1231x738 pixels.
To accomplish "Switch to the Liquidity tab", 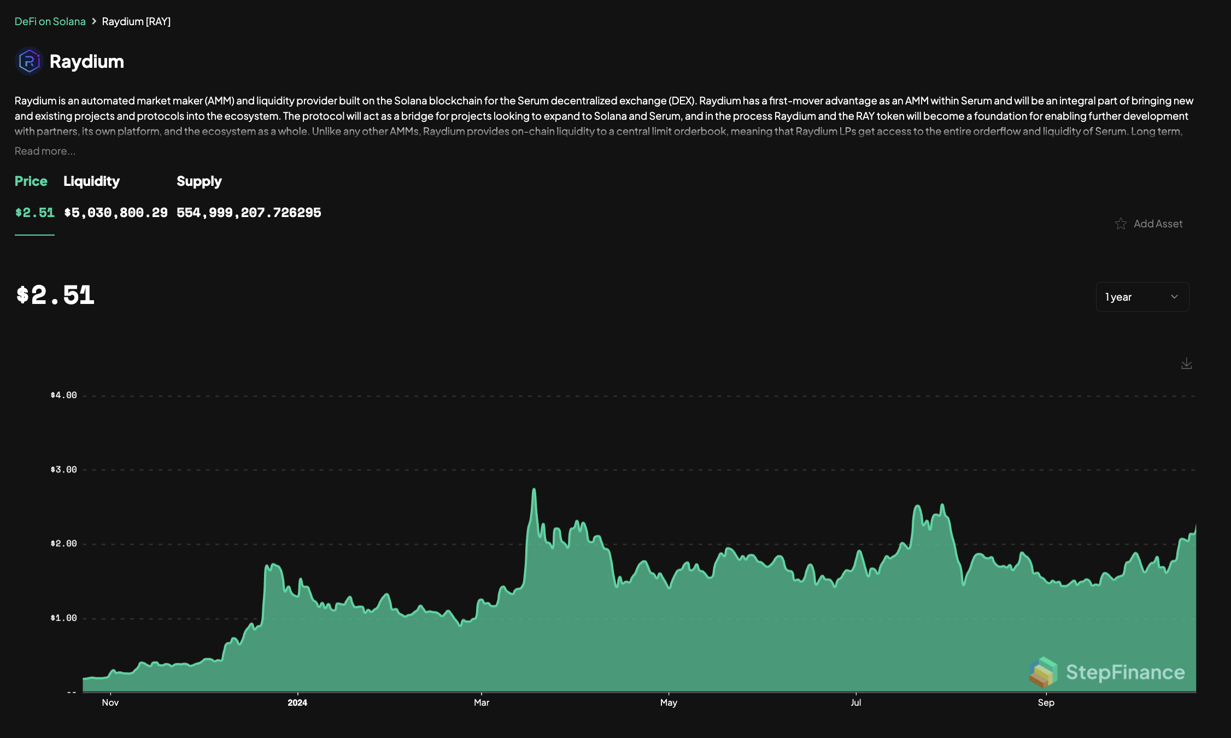I will [x=91, y=181].
